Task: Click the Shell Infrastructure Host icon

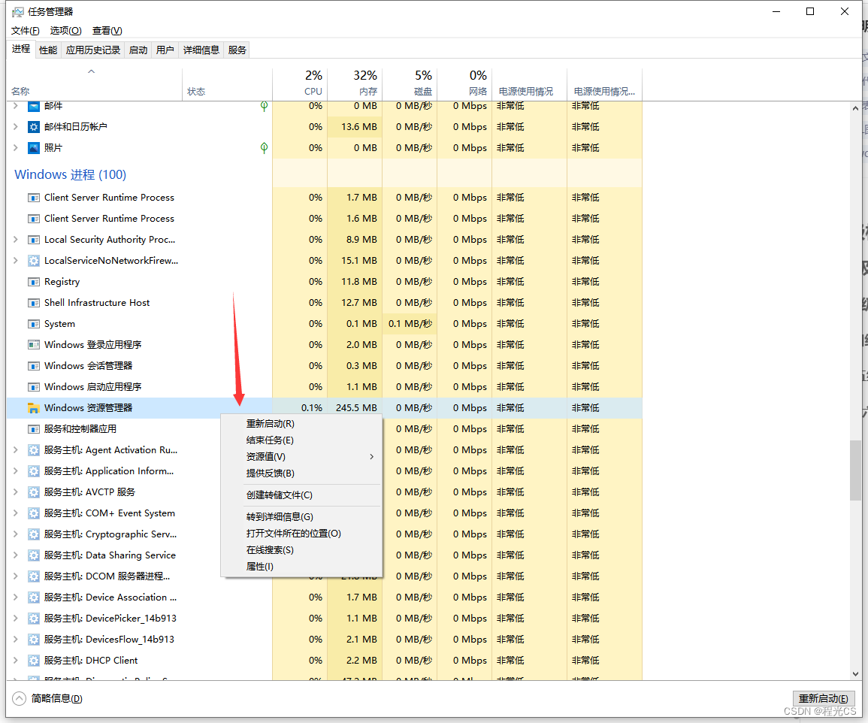Action: coord(34,303)
